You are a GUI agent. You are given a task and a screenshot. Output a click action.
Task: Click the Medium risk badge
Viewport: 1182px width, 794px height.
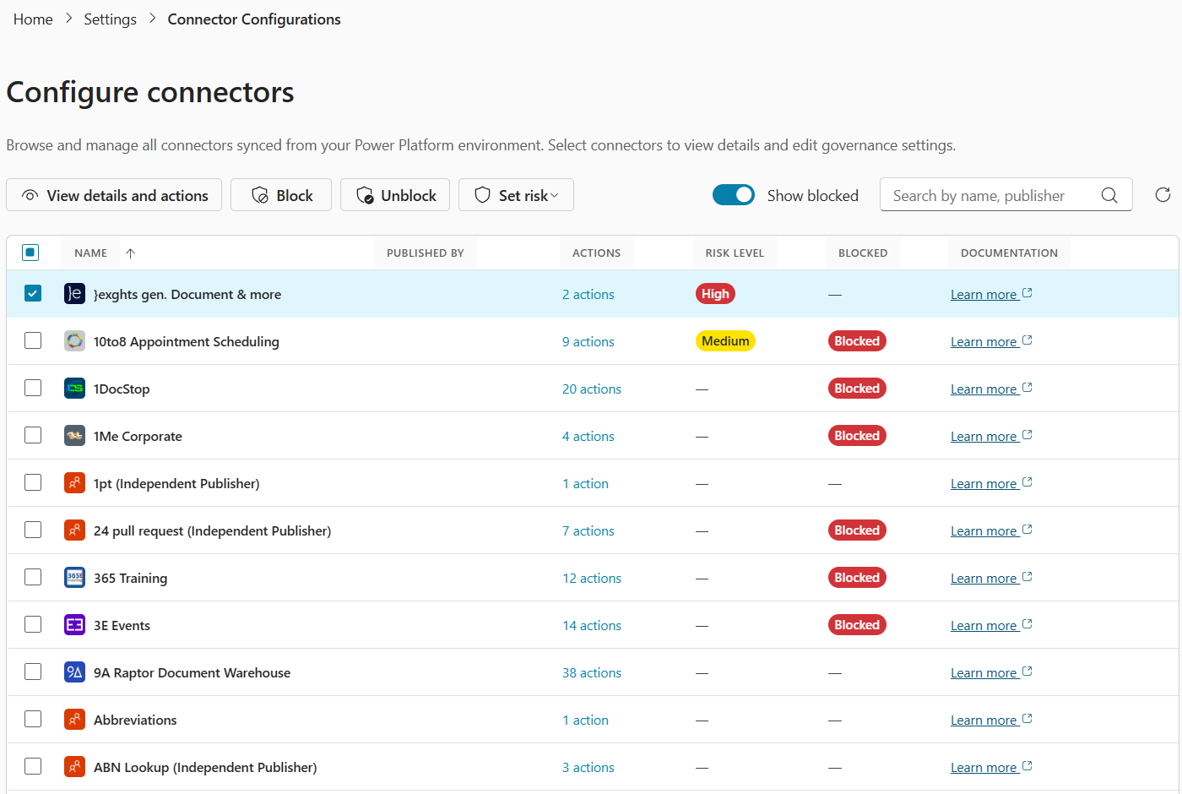[x=725, y=340]
